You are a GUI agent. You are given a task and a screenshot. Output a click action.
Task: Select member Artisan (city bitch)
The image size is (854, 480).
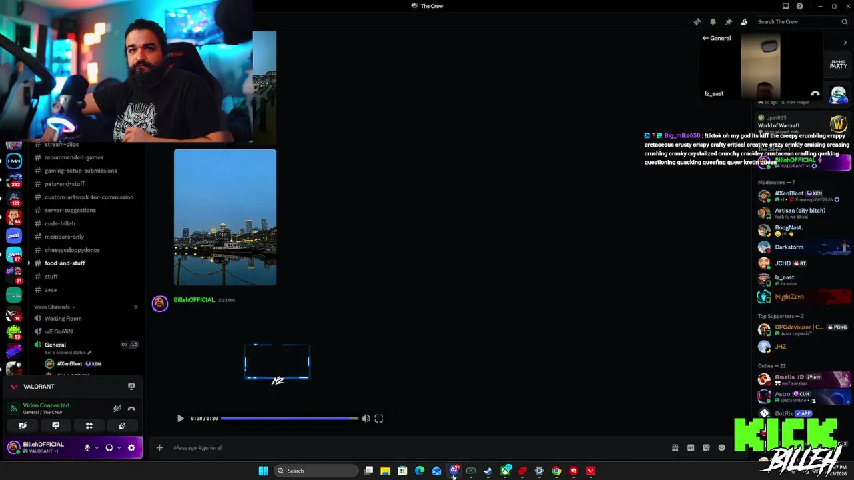804,213
